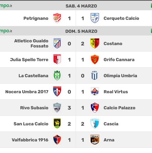Click the Arna team logo
The height and width of the screenshot is (153, 152).
click(95, 140)
